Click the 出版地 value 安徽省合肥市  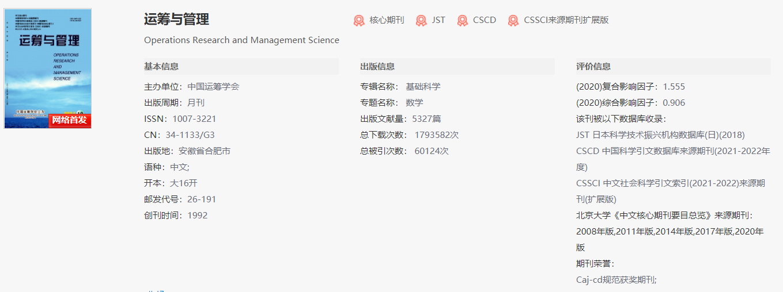point(205,151)
